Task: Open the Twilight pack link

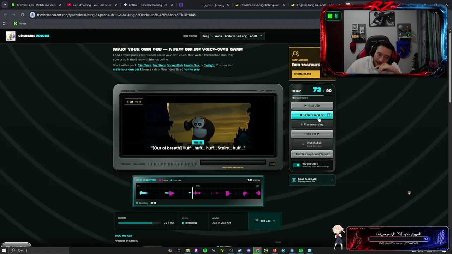Action: 209,65
